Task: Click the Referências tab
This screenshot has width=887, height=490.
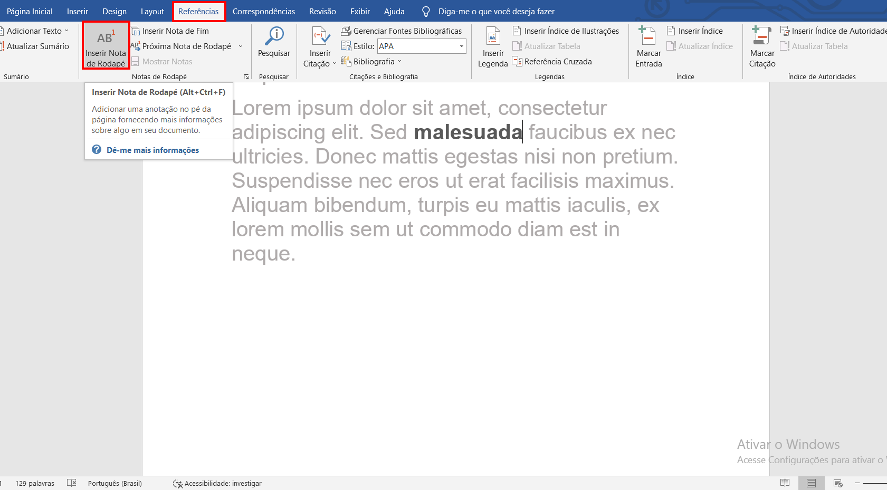Action: pos(198,11)
